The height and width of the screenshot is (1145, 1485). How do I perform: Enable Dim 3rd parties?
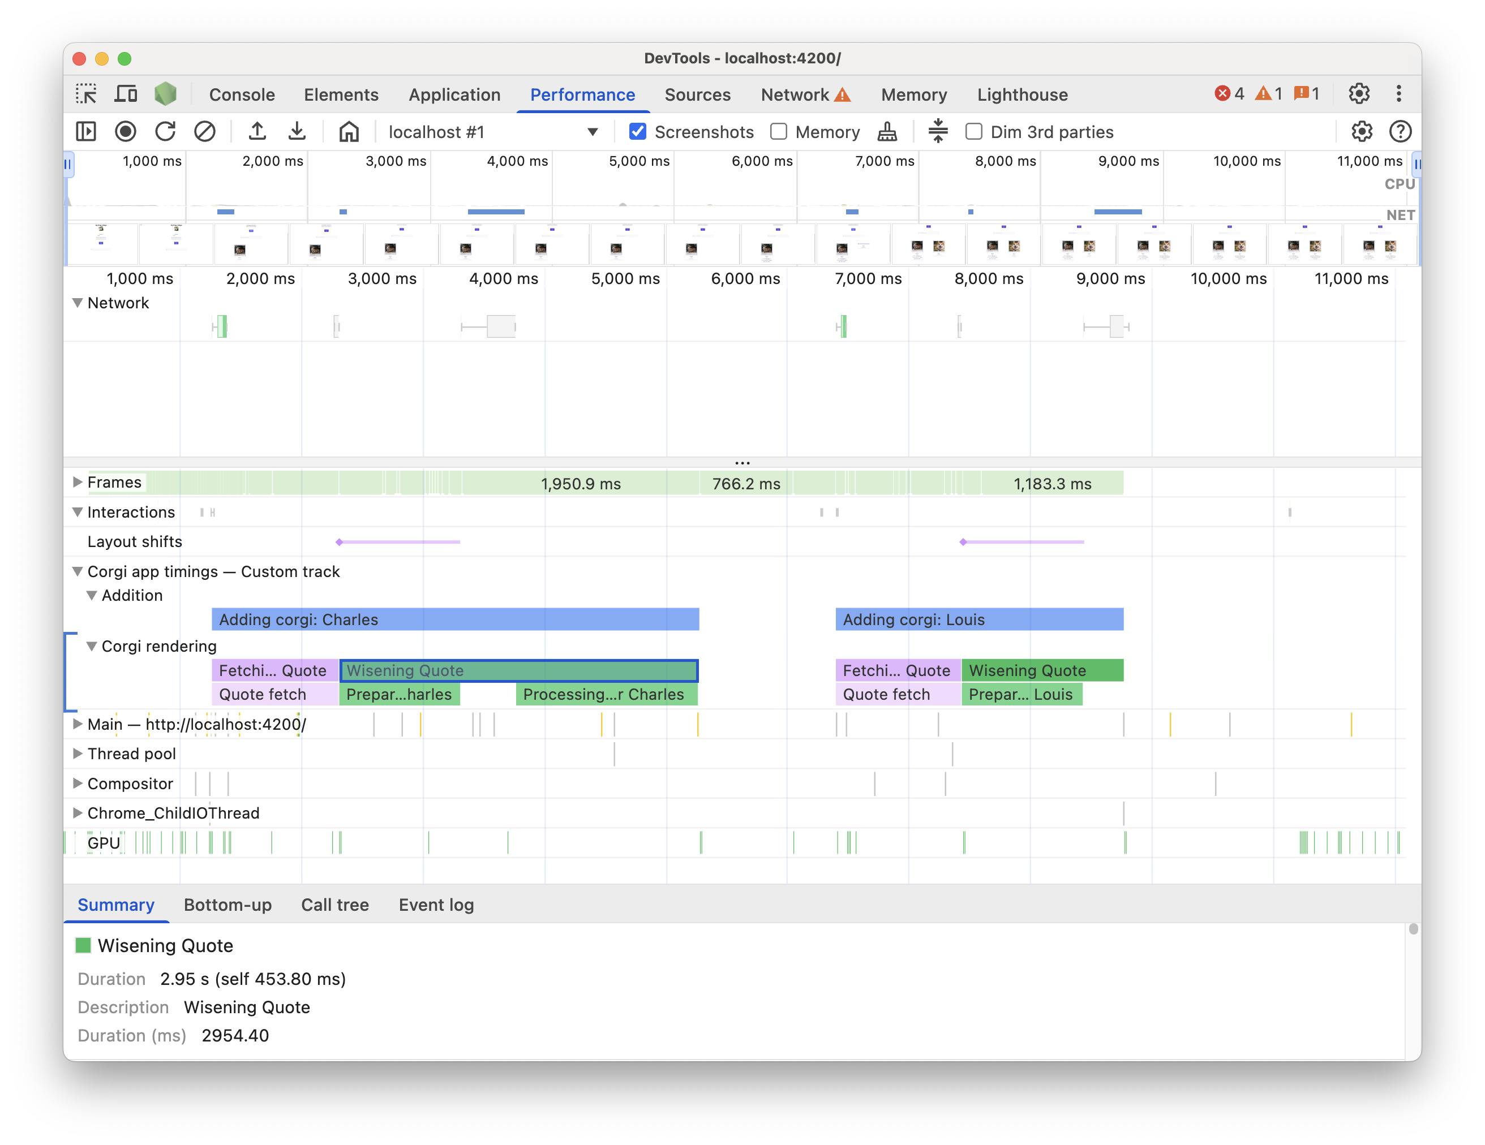pos(973,131)
